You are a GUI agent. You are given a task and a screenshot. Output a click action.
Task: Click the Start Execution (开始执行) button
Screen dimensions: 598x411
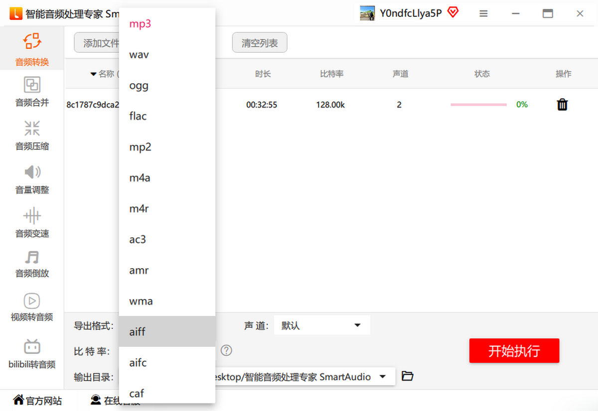pyautogui.click(x=514, y=351)
